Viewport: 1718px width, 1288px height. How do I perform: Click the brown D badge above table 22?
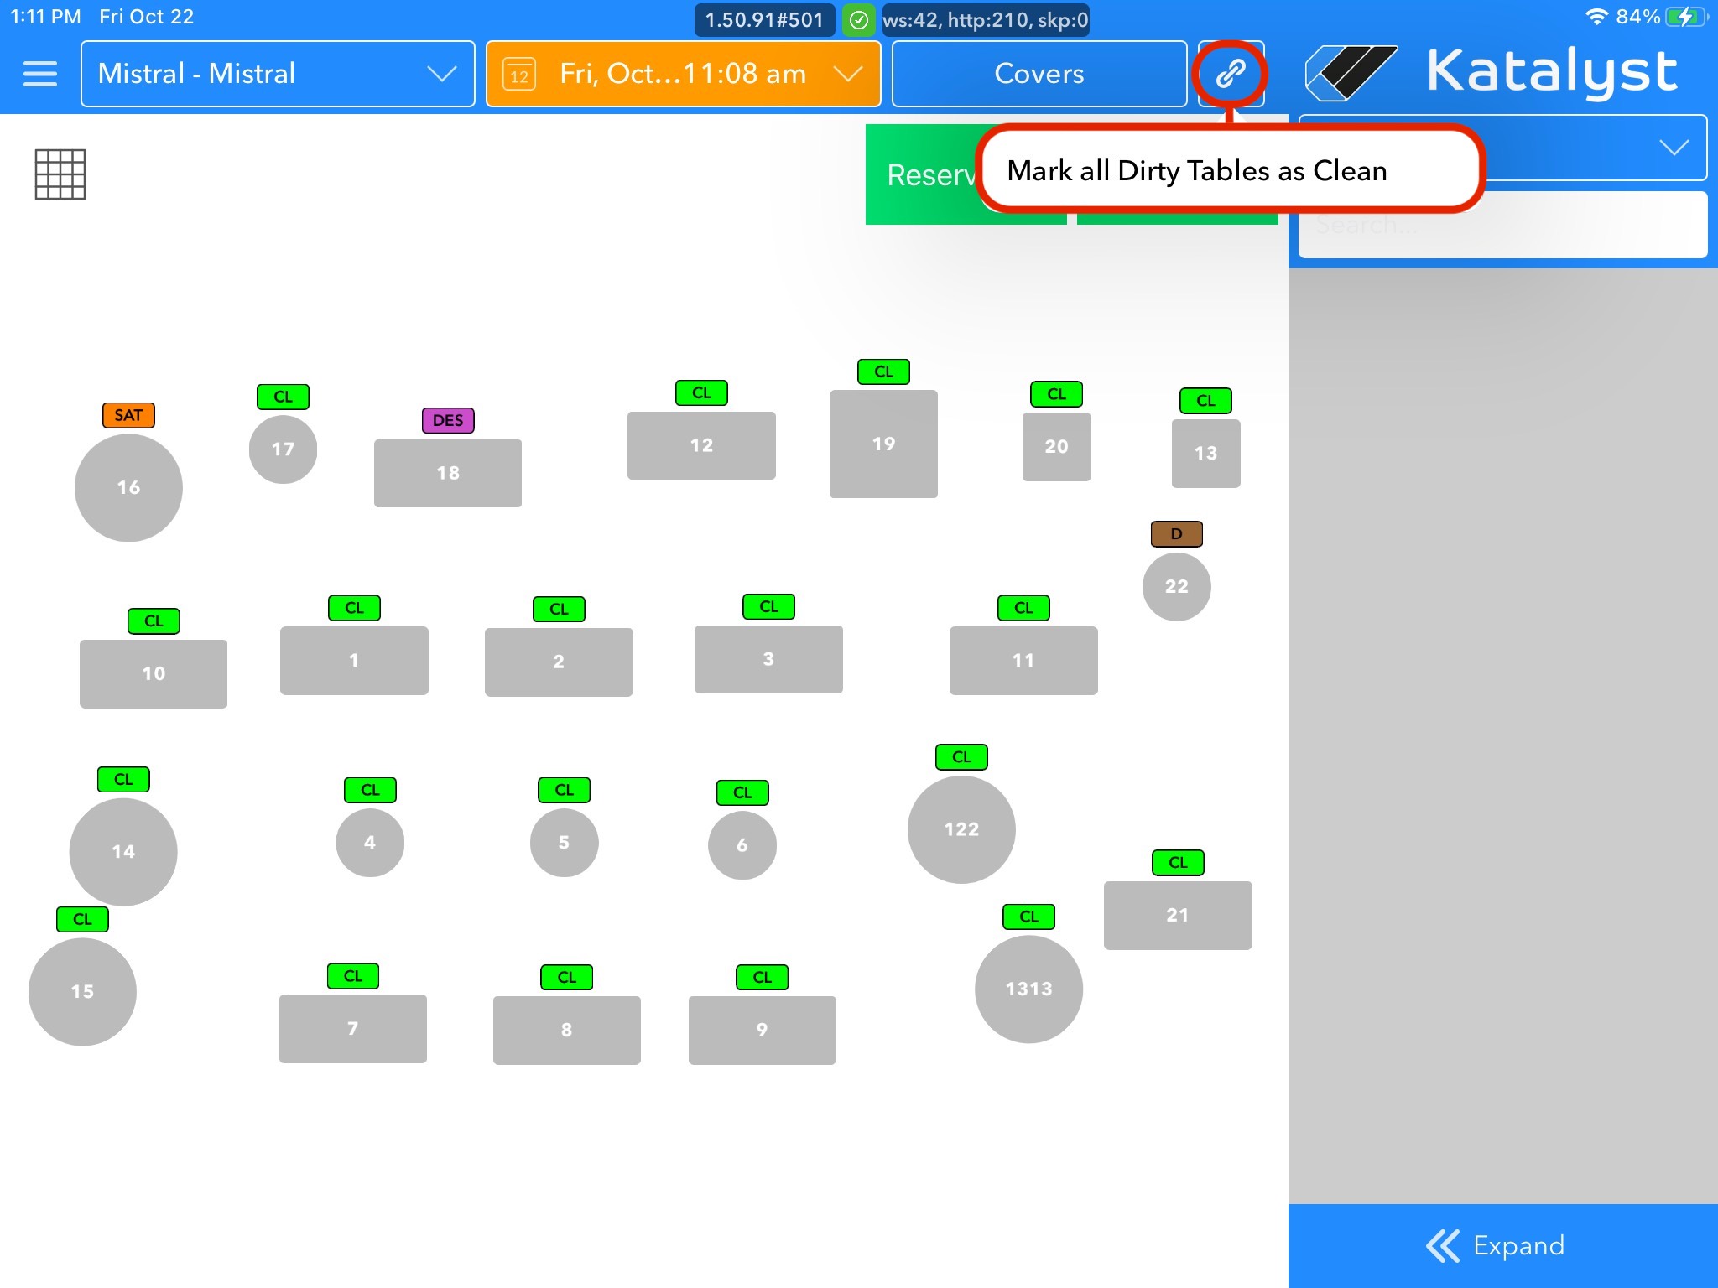click(x=1176, y=533)
